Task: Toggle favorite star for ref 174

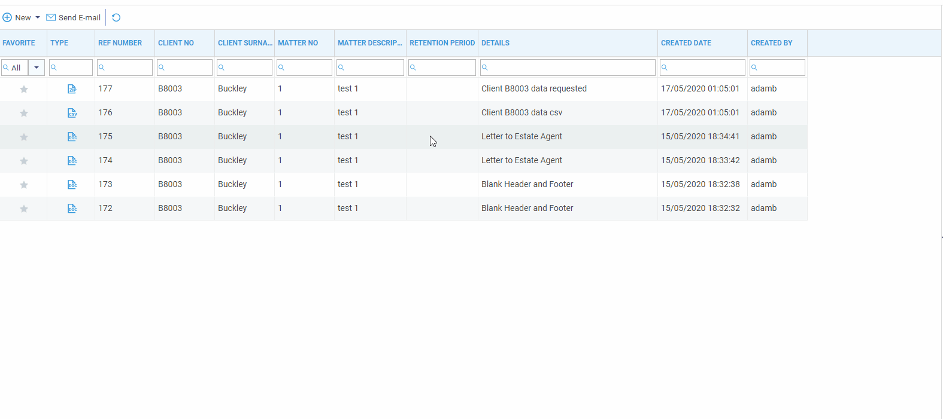Action: pos(24,161)
